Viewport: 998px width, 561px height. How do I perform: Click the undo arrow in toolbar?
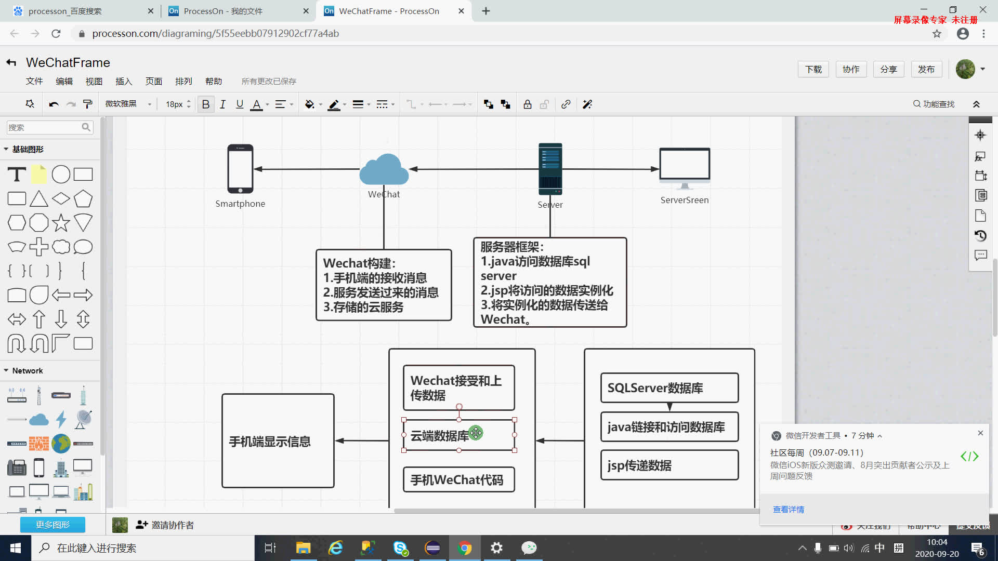[x=54, y=104]
